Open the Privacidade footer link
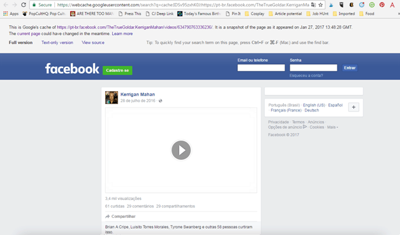 coord(279,122)
